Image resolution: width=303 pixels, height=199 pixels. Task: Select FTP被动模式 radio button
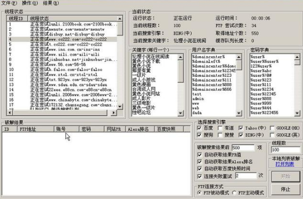(x=200, y=193)
